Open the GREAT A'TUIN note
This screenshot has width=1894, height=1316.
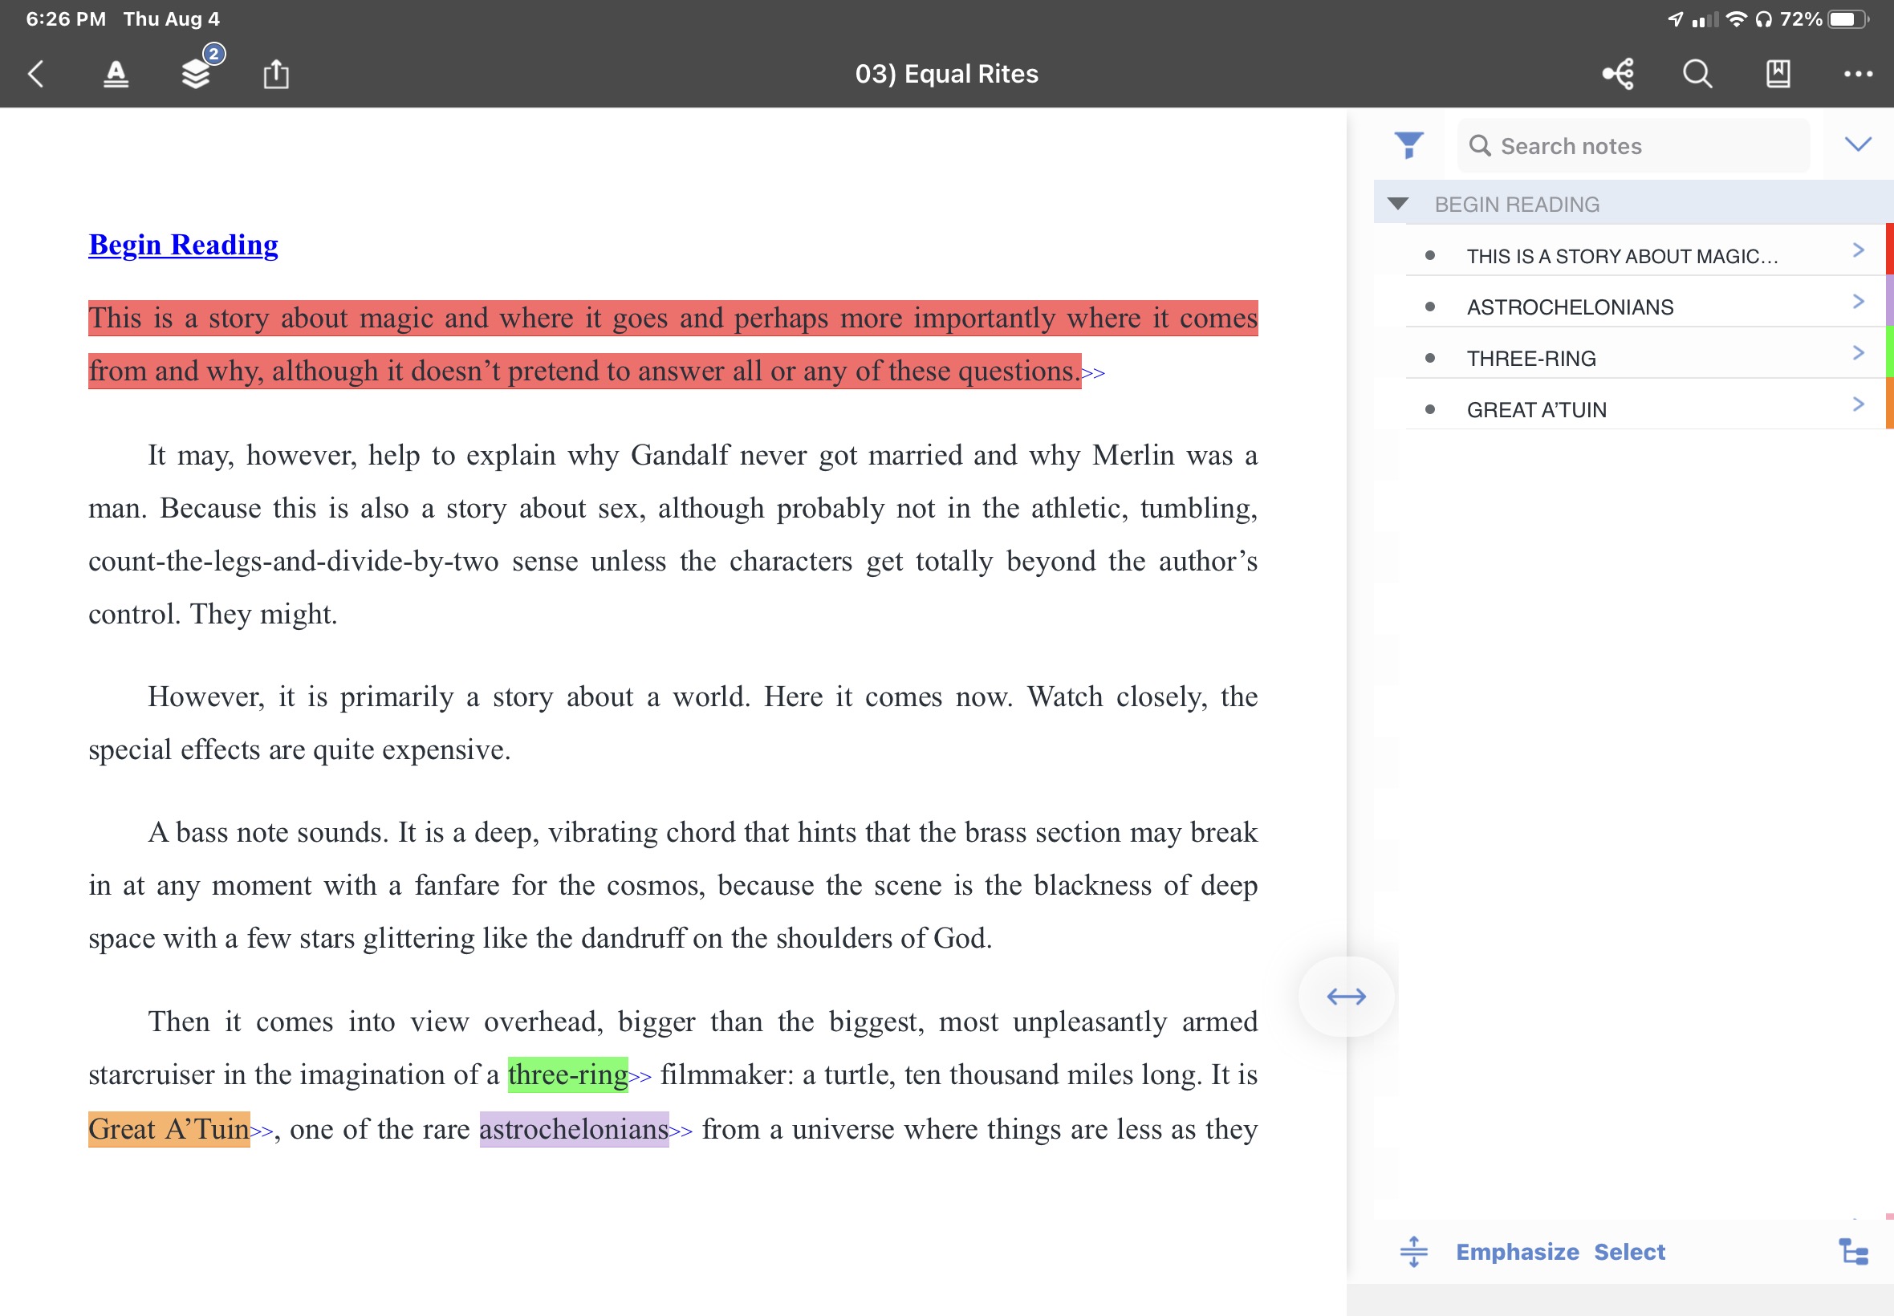tap(1536, 410)
